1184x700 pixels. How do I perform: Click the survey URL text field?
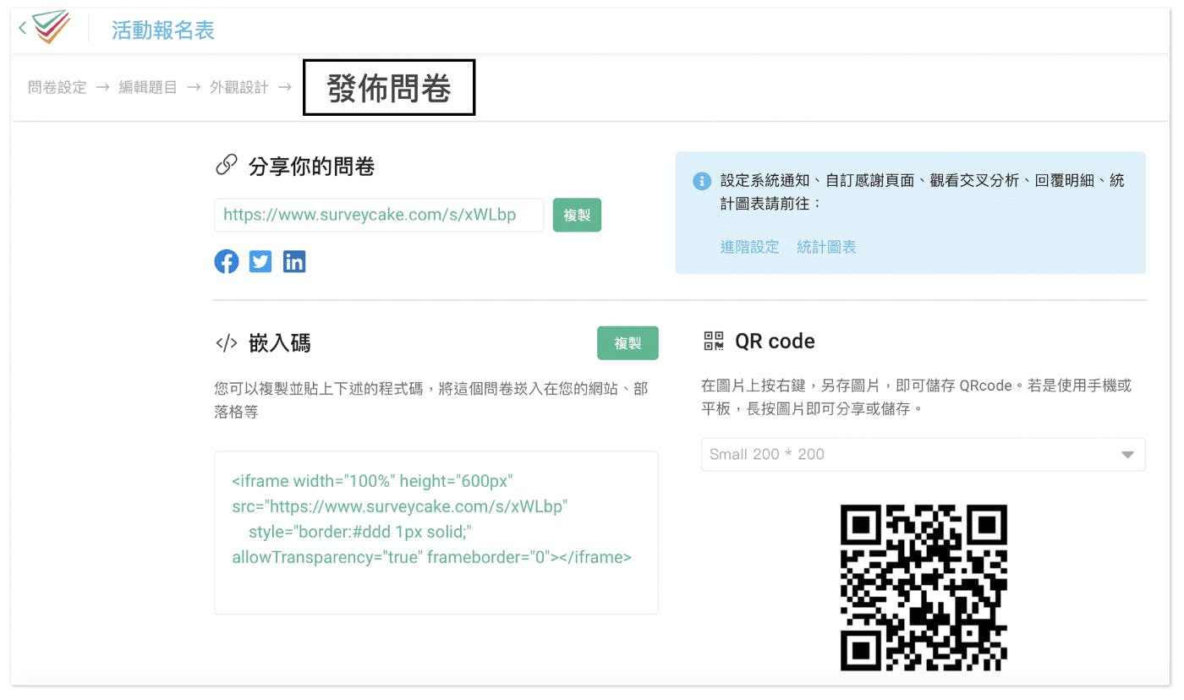(x=378, y=216)
